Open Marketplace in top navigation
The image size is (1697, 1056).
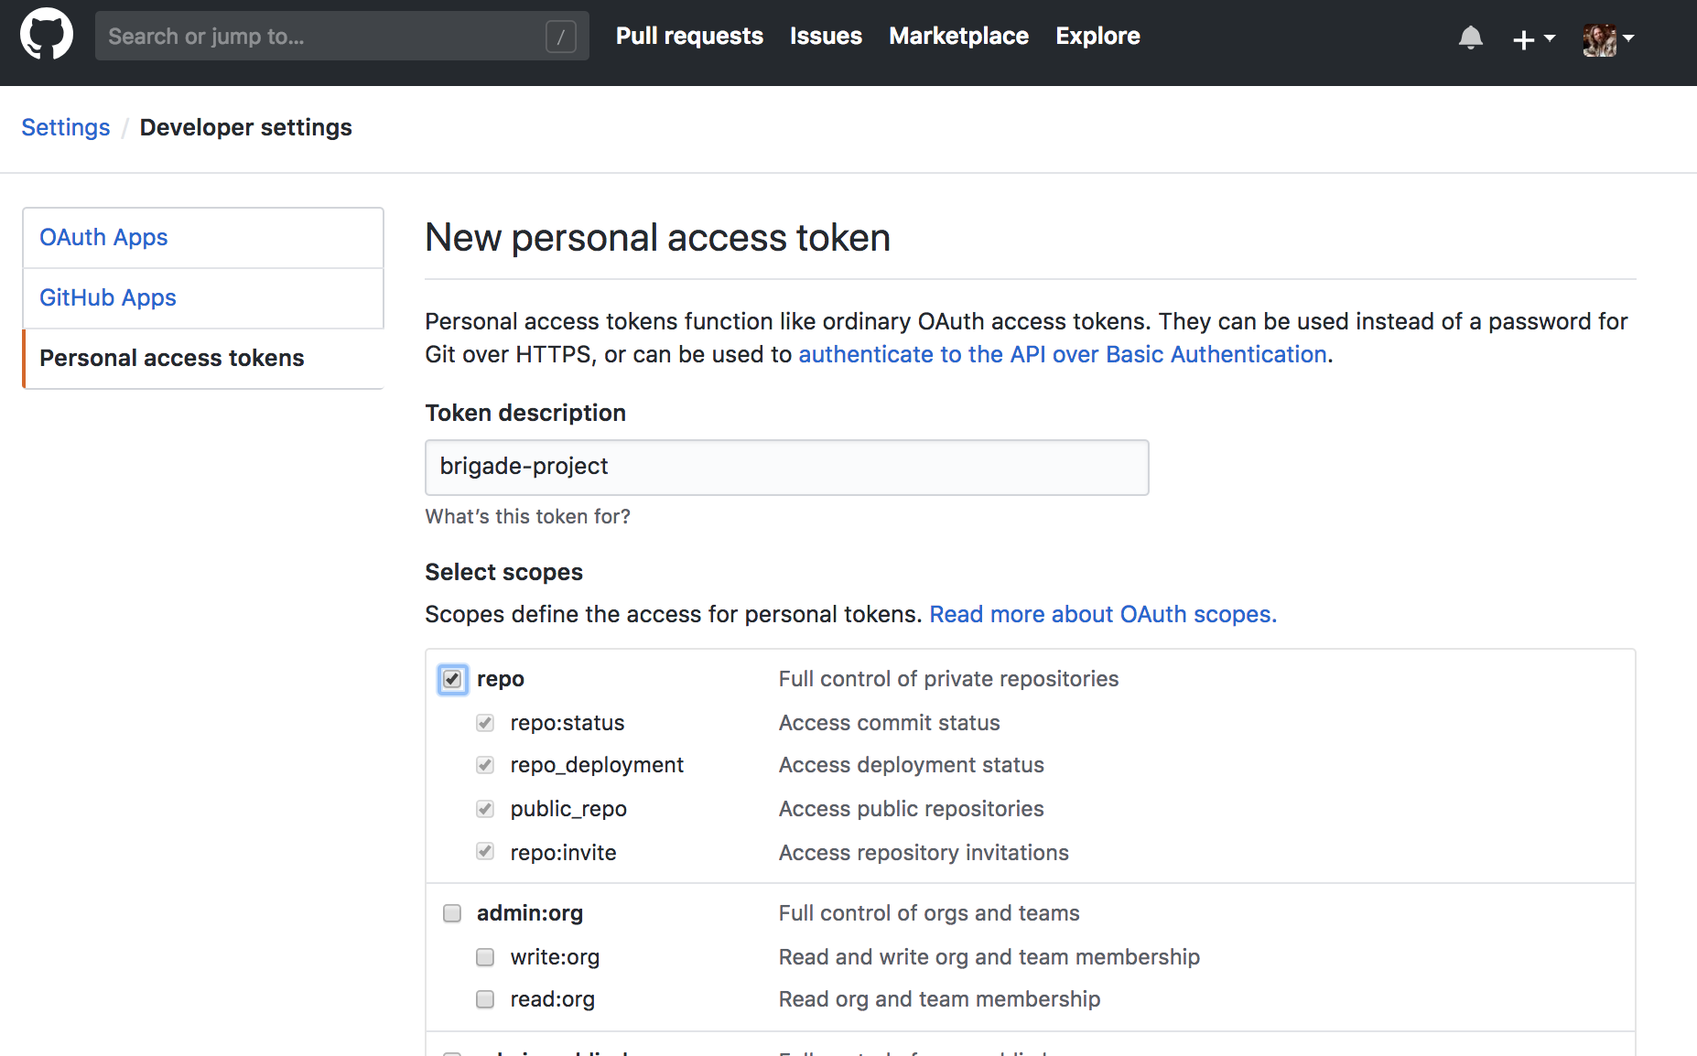click(x=958, y=36)
